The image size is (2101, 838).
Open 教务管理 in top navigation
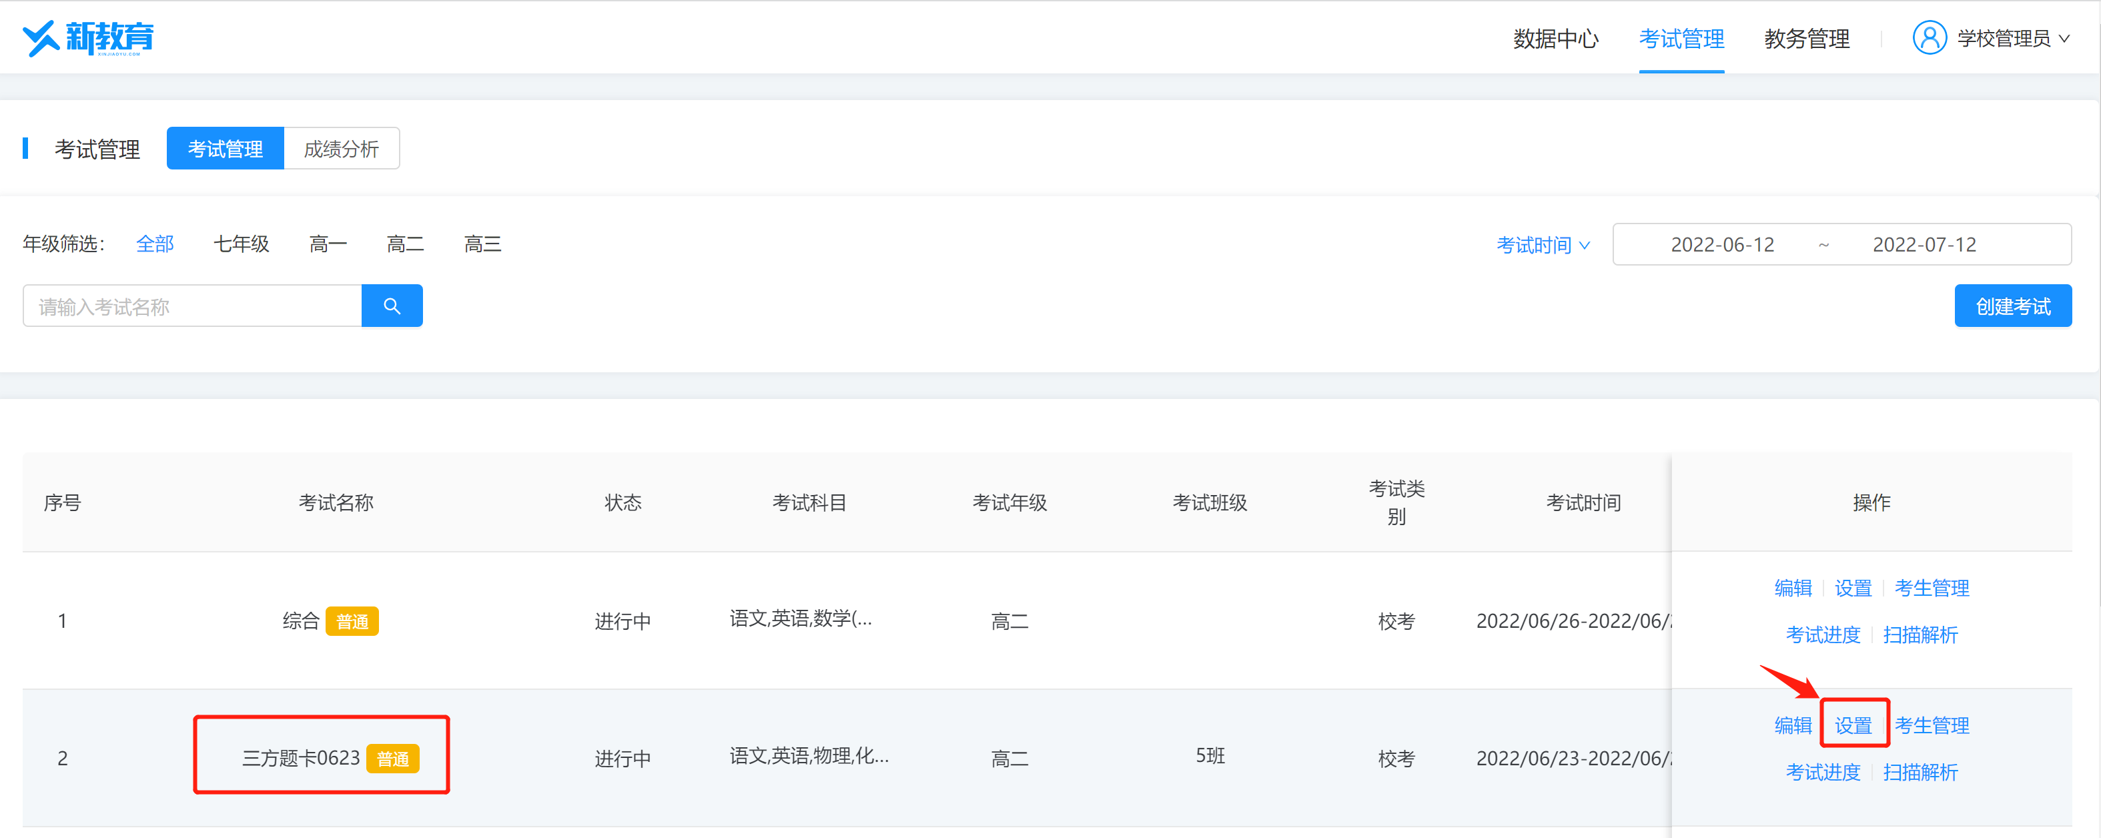point(1807,38)
